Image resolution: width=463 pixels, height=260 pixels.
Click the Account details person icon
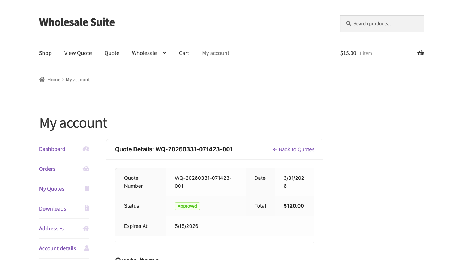87,248
